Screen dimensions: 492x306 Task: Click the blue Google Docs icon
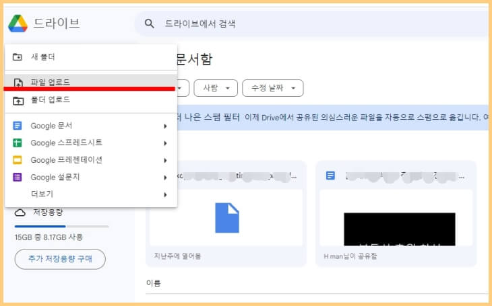(18, 126)
